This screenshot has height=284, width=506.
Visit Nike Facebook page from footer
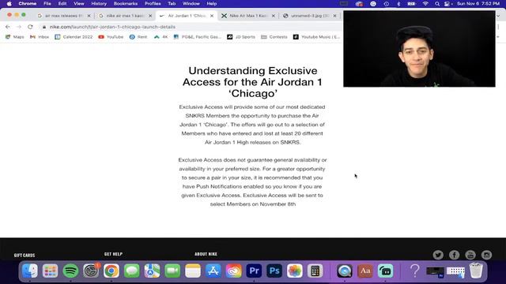454,255
